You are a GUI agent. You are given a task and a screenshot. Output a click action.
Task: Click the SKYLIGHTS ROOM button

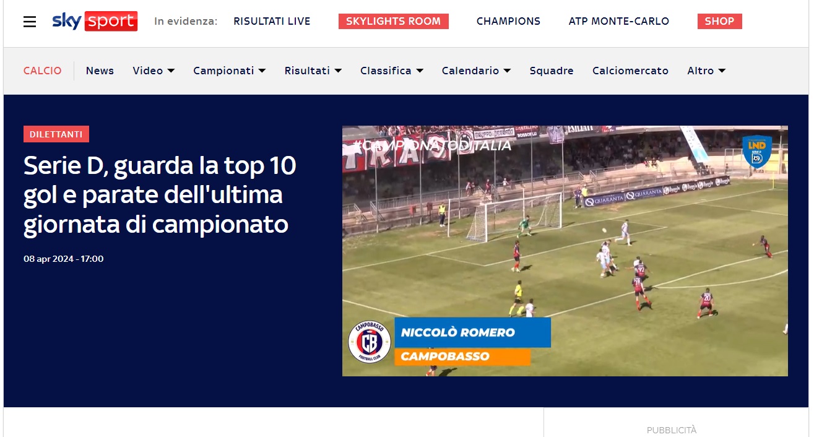tap(394, 21)
